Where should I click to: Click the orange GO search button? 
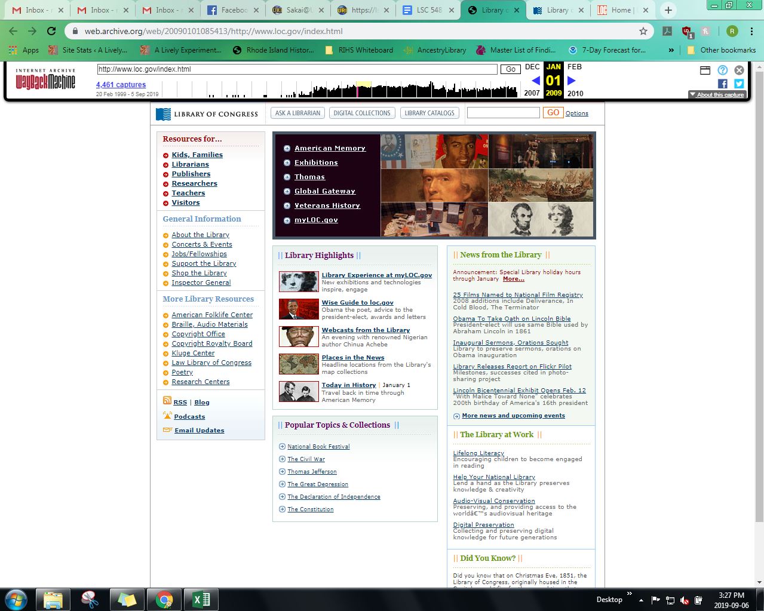pyautogui.click(x=553, y=112)
